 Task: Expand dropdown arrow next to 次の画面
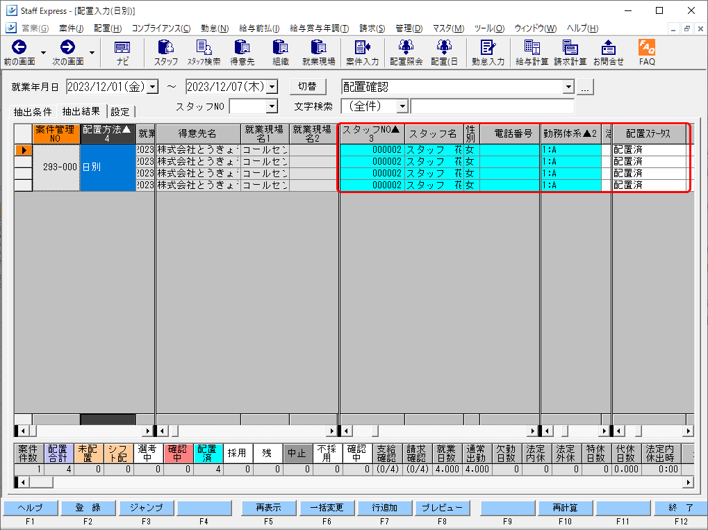tap(92, 53)
